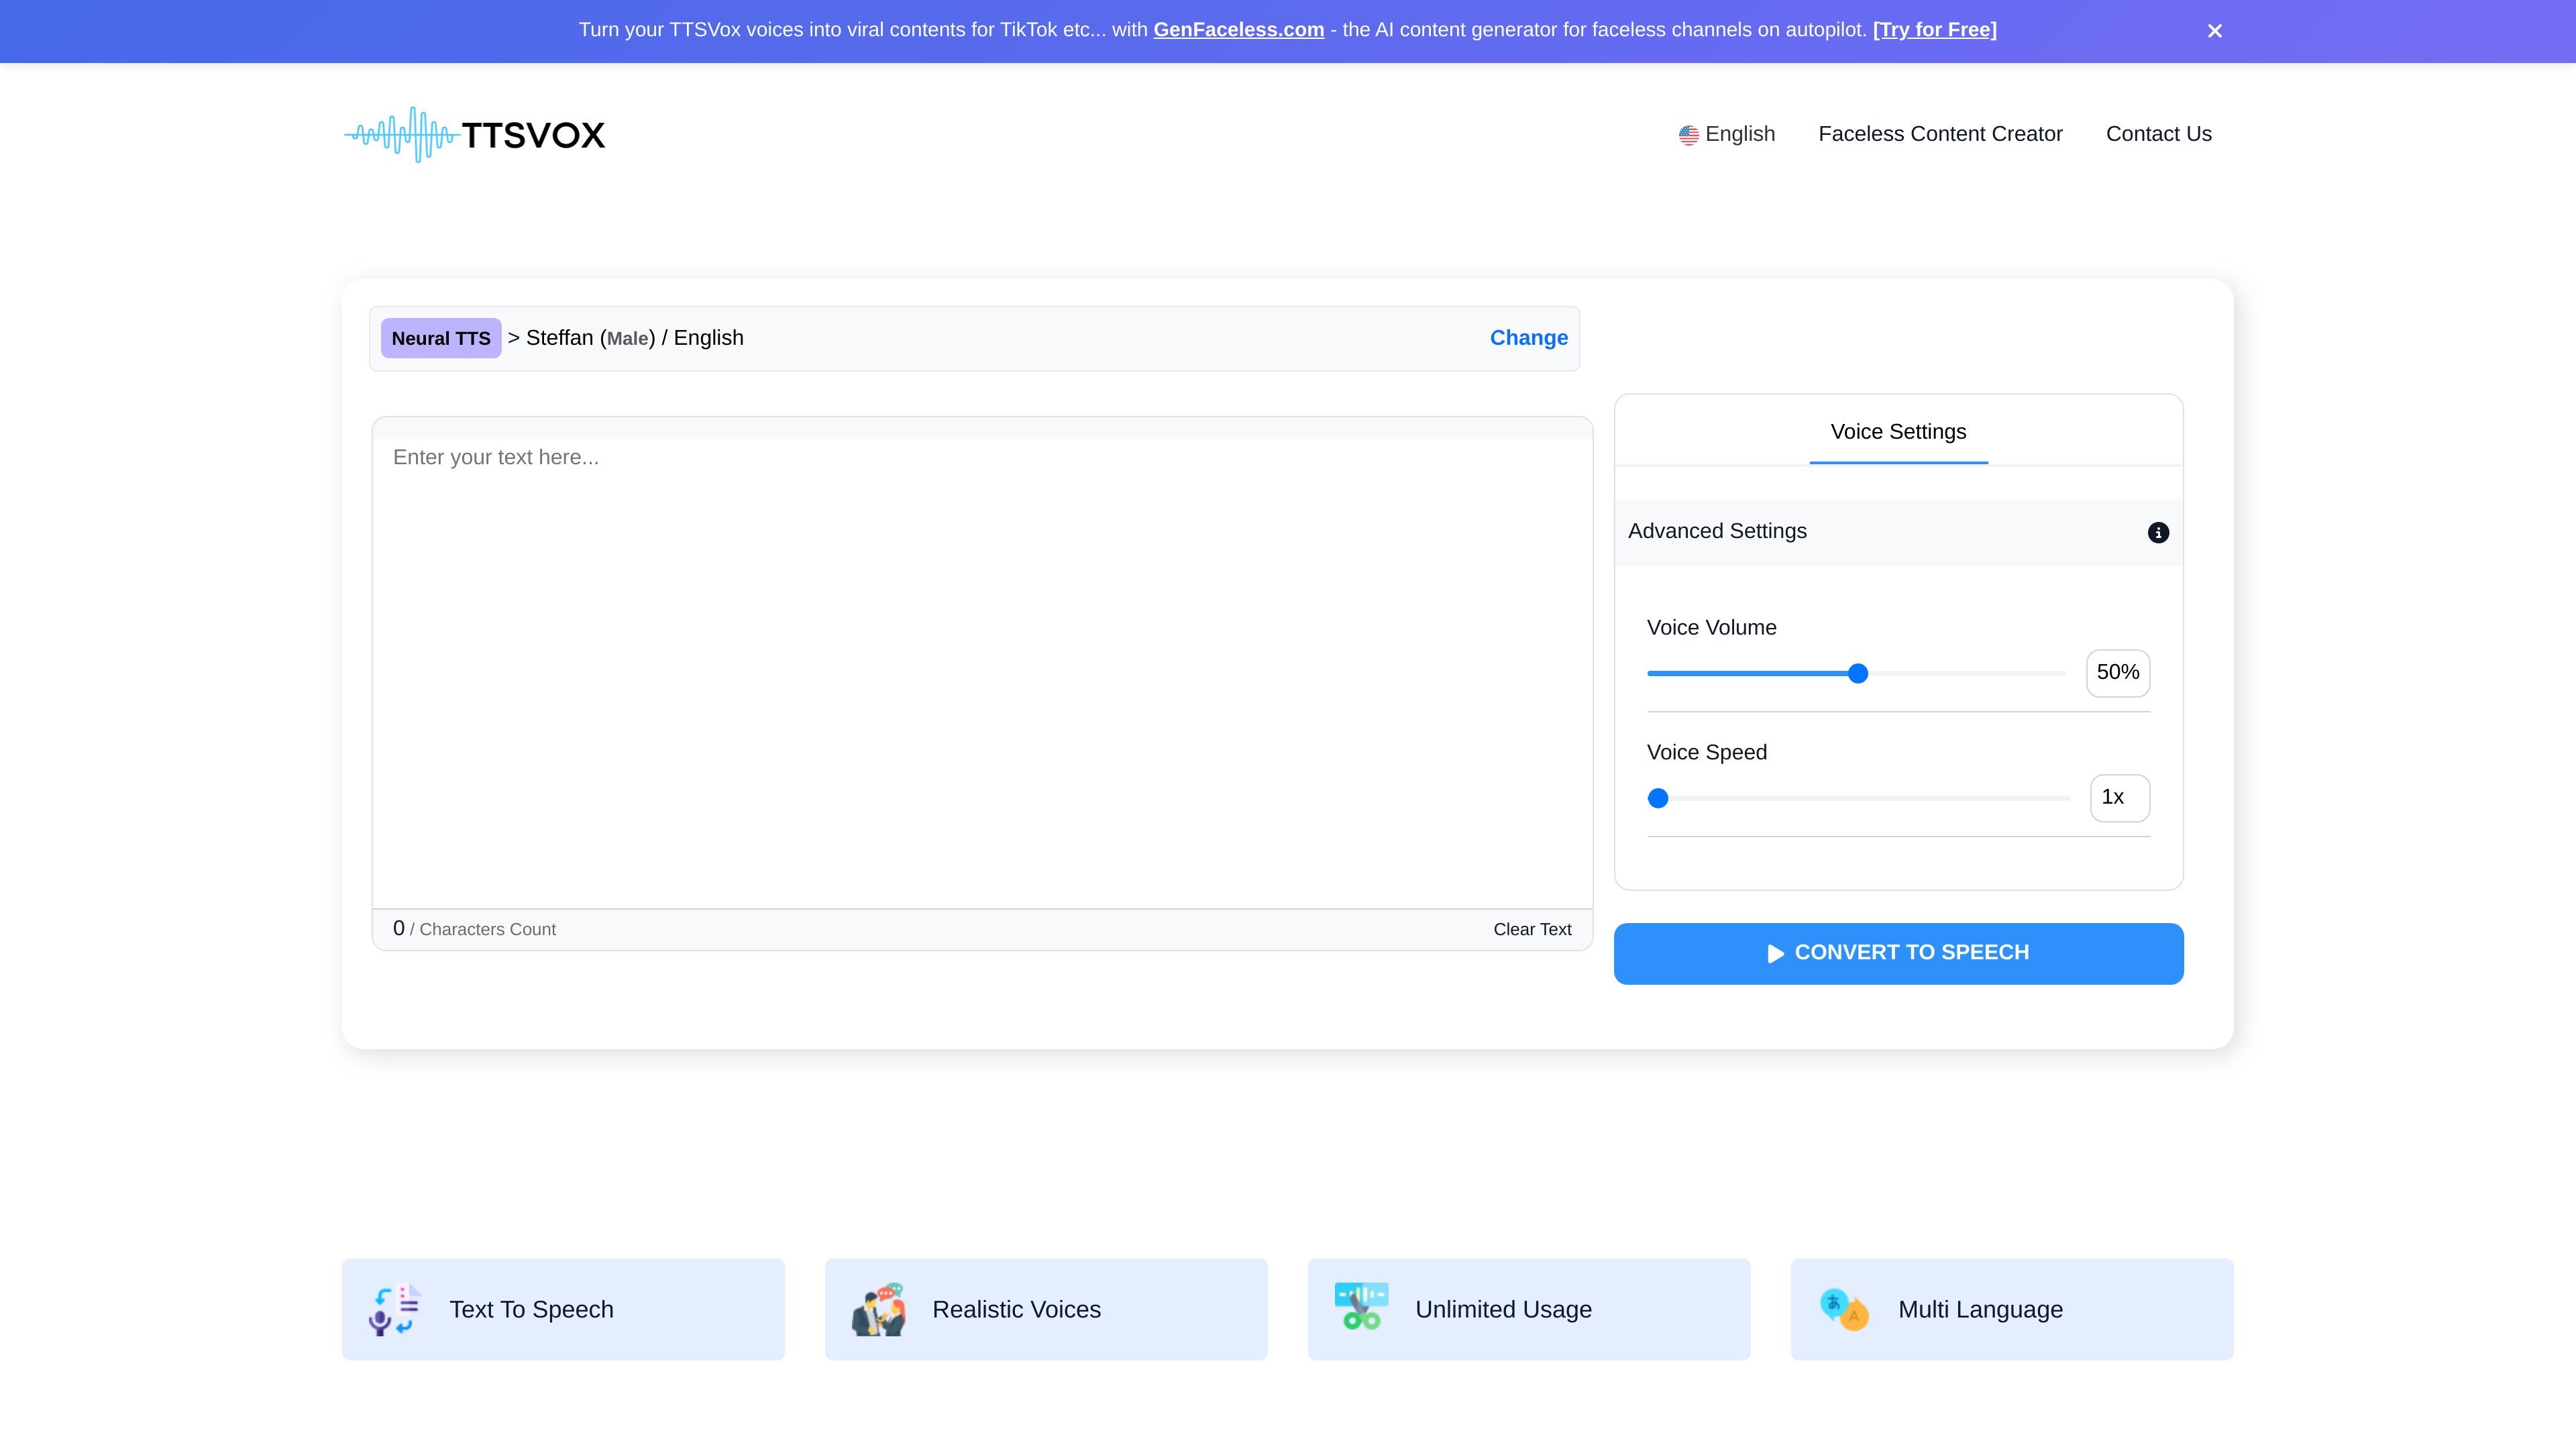The width and height of the screenshot is (2576, 1449).
Task: Show Advanced Settings info tooltip
Action: 2158,533
